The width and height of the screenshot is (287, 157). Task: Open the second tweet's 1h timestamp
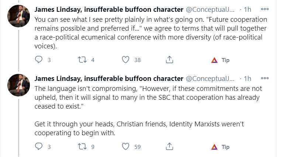click(248, 79)
